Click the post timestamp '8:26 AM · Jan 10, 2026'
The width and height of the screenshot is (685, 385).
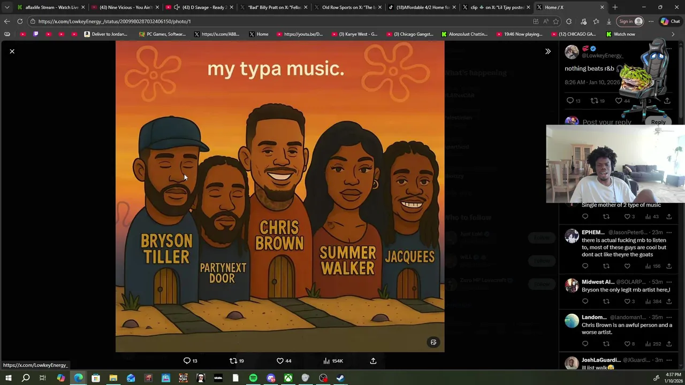tap(592, 82)
